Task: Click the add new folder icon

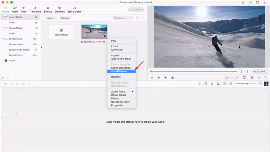Action: pyautogui.click(x=2, y=78)
